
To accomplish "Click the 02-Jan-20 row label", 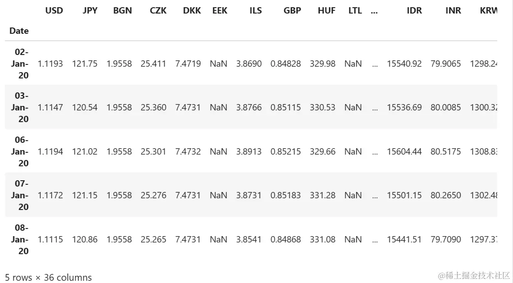I will (19, 64).
